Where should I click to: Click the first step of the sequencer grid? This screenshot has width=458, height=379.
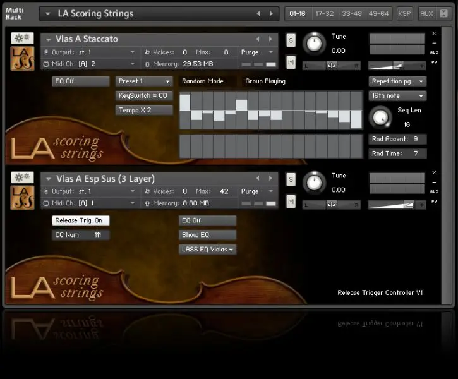tap(185, 110)
